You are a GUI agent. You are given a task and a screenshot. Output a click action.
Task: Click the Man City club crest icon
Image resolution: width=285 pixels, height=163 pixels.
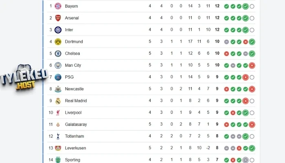[x=58, y=65]
